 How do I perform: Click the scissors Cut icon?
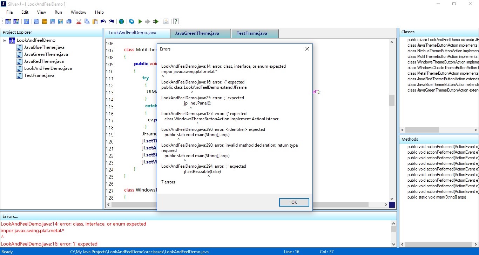[79, 21]
